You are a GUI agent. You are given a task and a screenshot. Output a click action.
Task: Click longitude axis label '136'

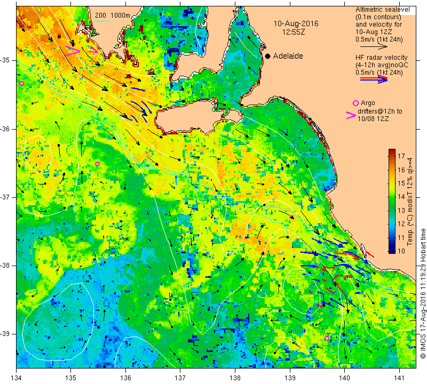click(125, 378)
